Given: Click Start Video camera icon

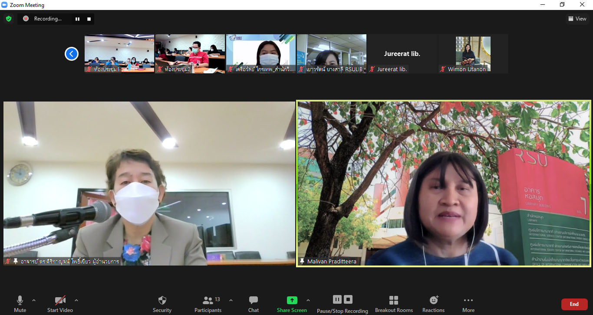Looking at the screenshot, I should click(x=60, y=300).
